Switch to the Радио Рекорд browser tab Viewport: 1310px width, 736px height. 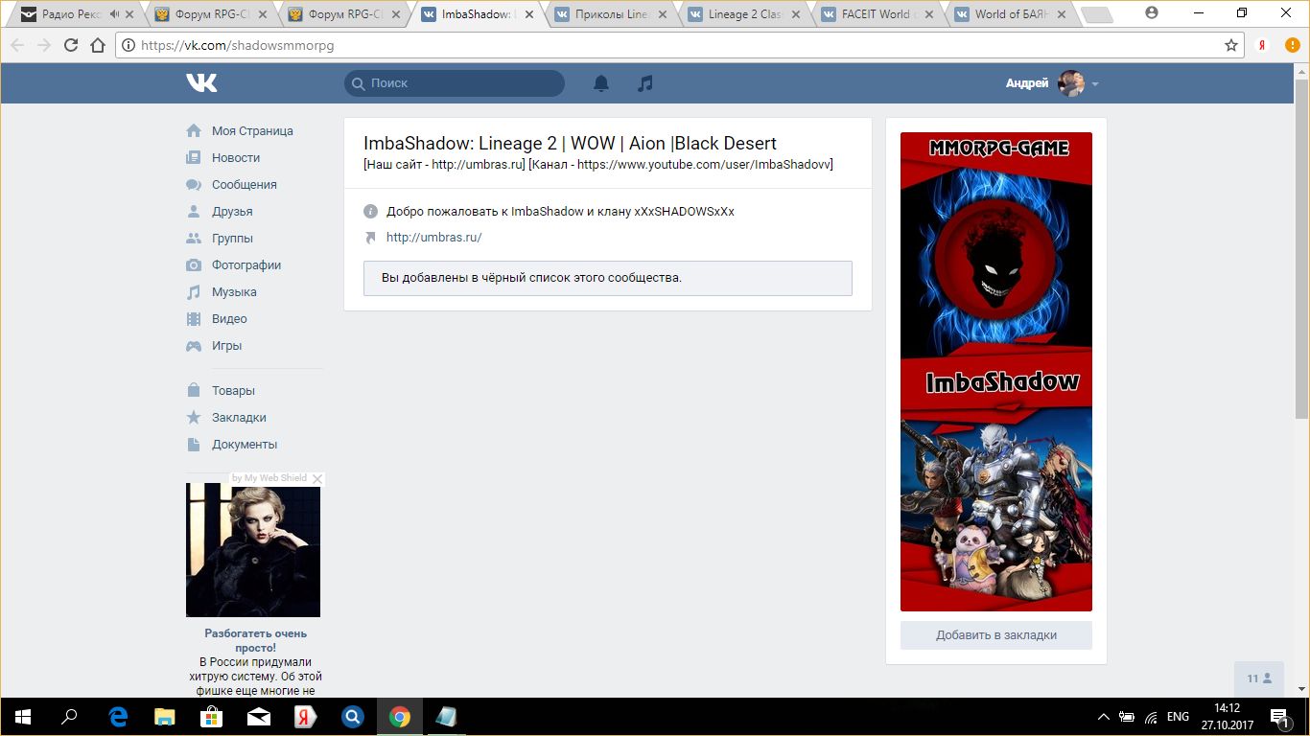click(x=75, y=14)
